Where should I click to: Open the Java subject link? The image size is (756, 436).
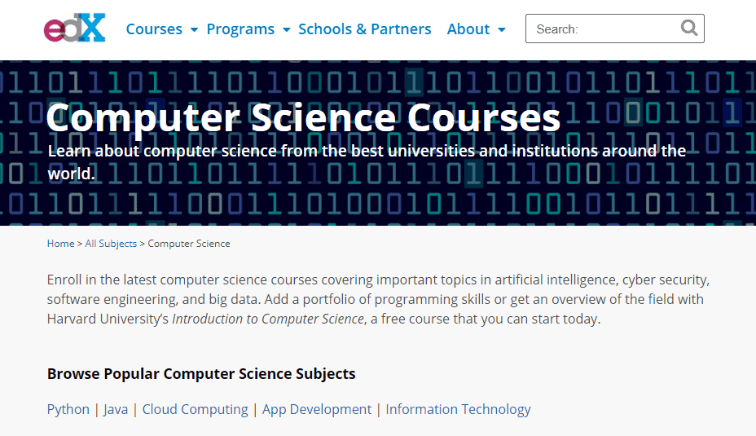[x=116, y=409]
